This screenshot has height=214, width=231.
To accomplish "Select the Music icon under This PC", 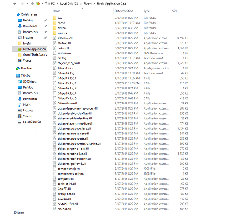I will (20, 104).
